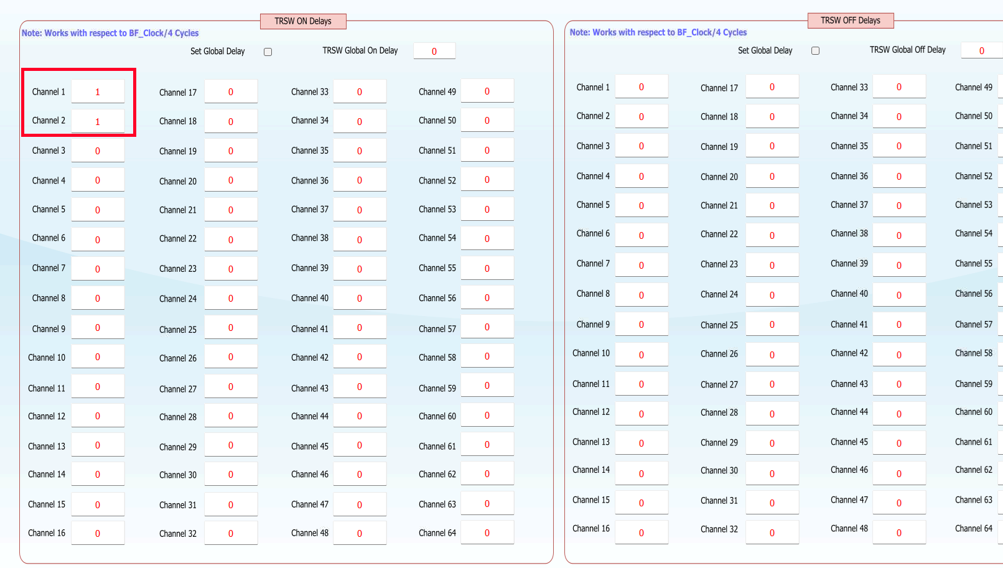Image resolution: width=1003 pixels, height=581 pixels.
Task: Select Channel 32 input in OFF Delays
Action: [772, 532]
